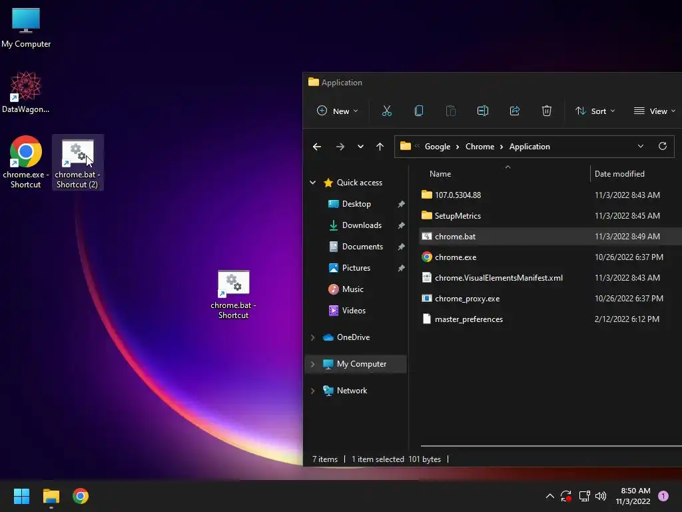Click the horizontal scrollbar in file list
This screenshot has width=682, height=512.
pyautogui.click(x=551, y=446)
